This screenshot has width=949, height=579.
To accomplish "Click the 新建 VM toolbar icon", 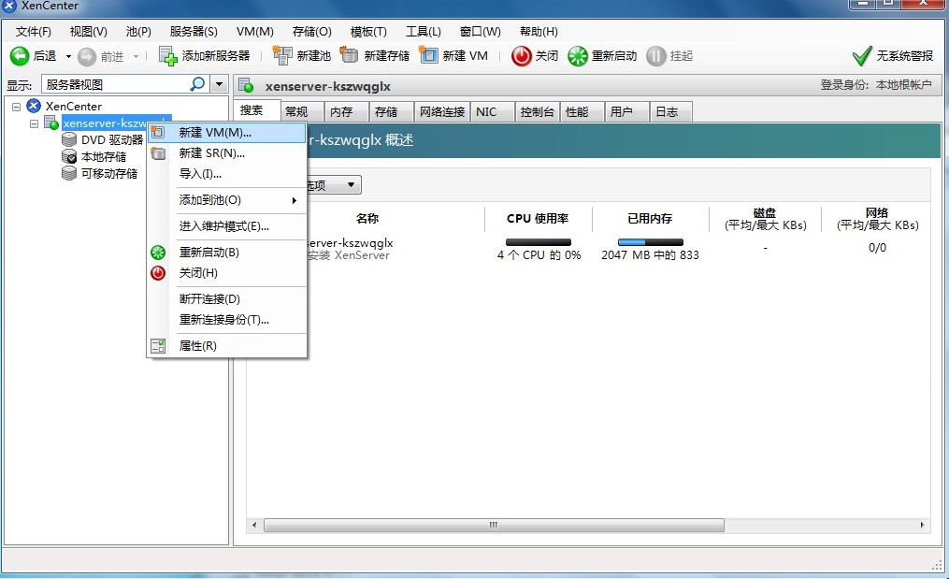I will tap(428, 55).
